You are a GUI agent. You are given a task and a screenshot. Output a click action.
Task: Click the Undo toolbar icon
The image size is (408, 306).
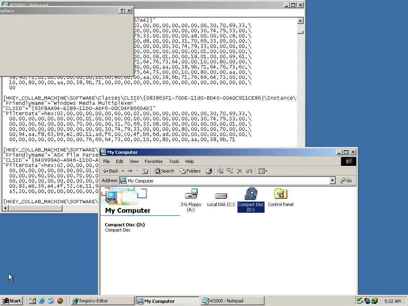click(x=249, y=171)
